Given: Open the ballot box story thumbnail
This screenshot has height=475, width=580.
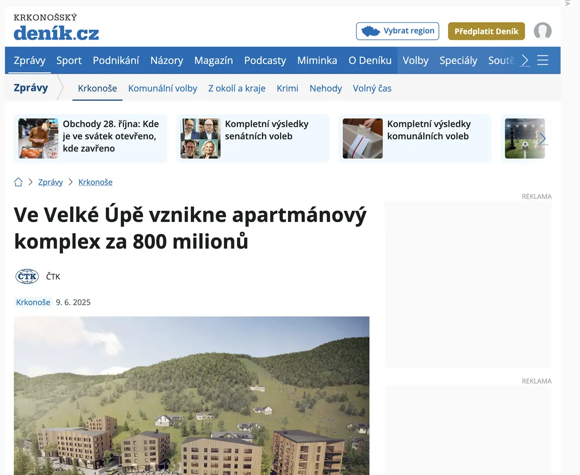Looking at the screenshot, I should pos(362,138).
